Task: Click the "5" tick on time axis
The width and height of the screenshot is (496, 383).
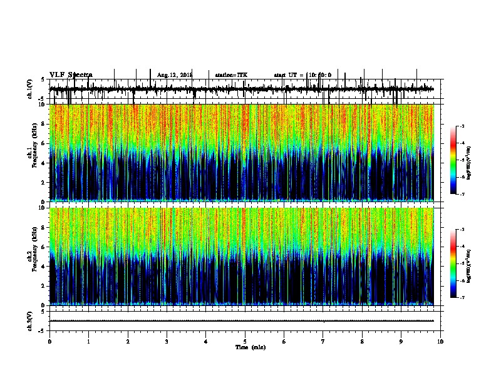Action: click(x=245, y=342)
